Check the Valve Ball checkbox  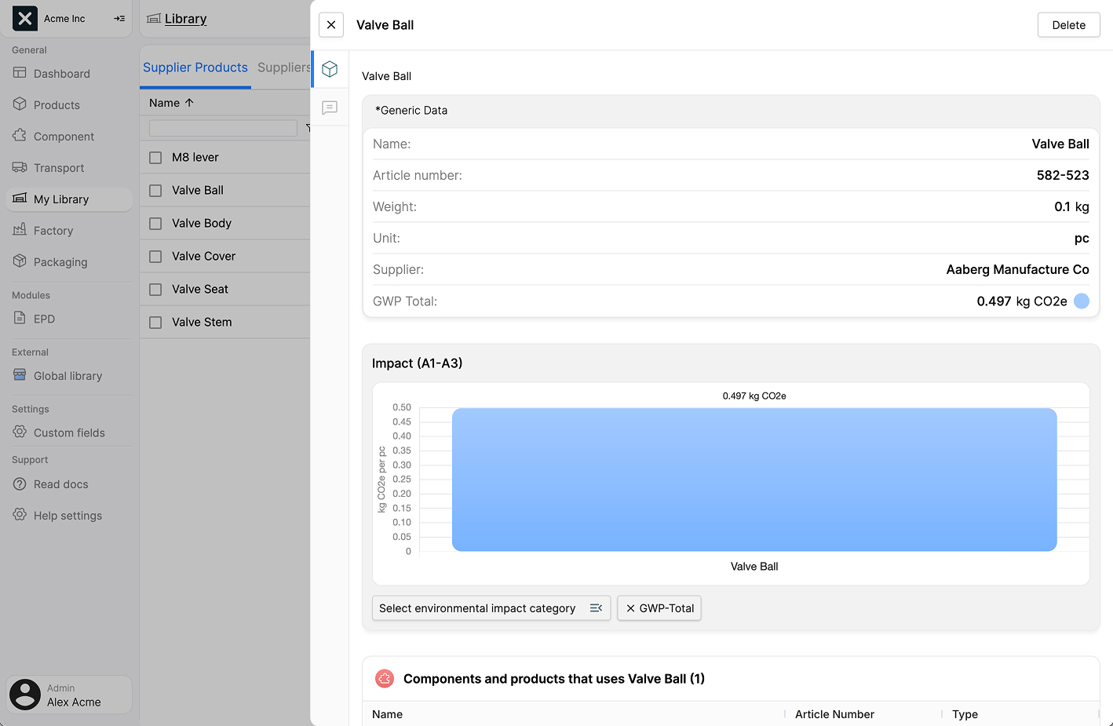pos(155,191)
